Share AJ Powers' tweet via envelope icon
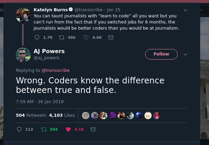The width and height of the screenshot is (209, 145). pos(93,129)
